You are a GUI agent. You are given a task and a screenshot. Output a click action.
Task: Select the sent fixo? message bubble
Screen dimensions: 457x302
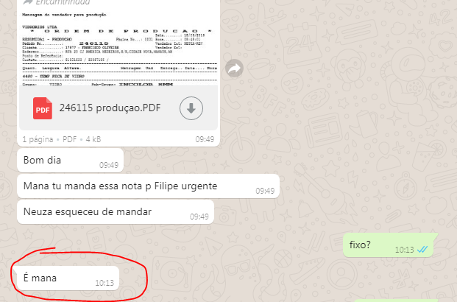pyautogui.click(x=390, y=245)
